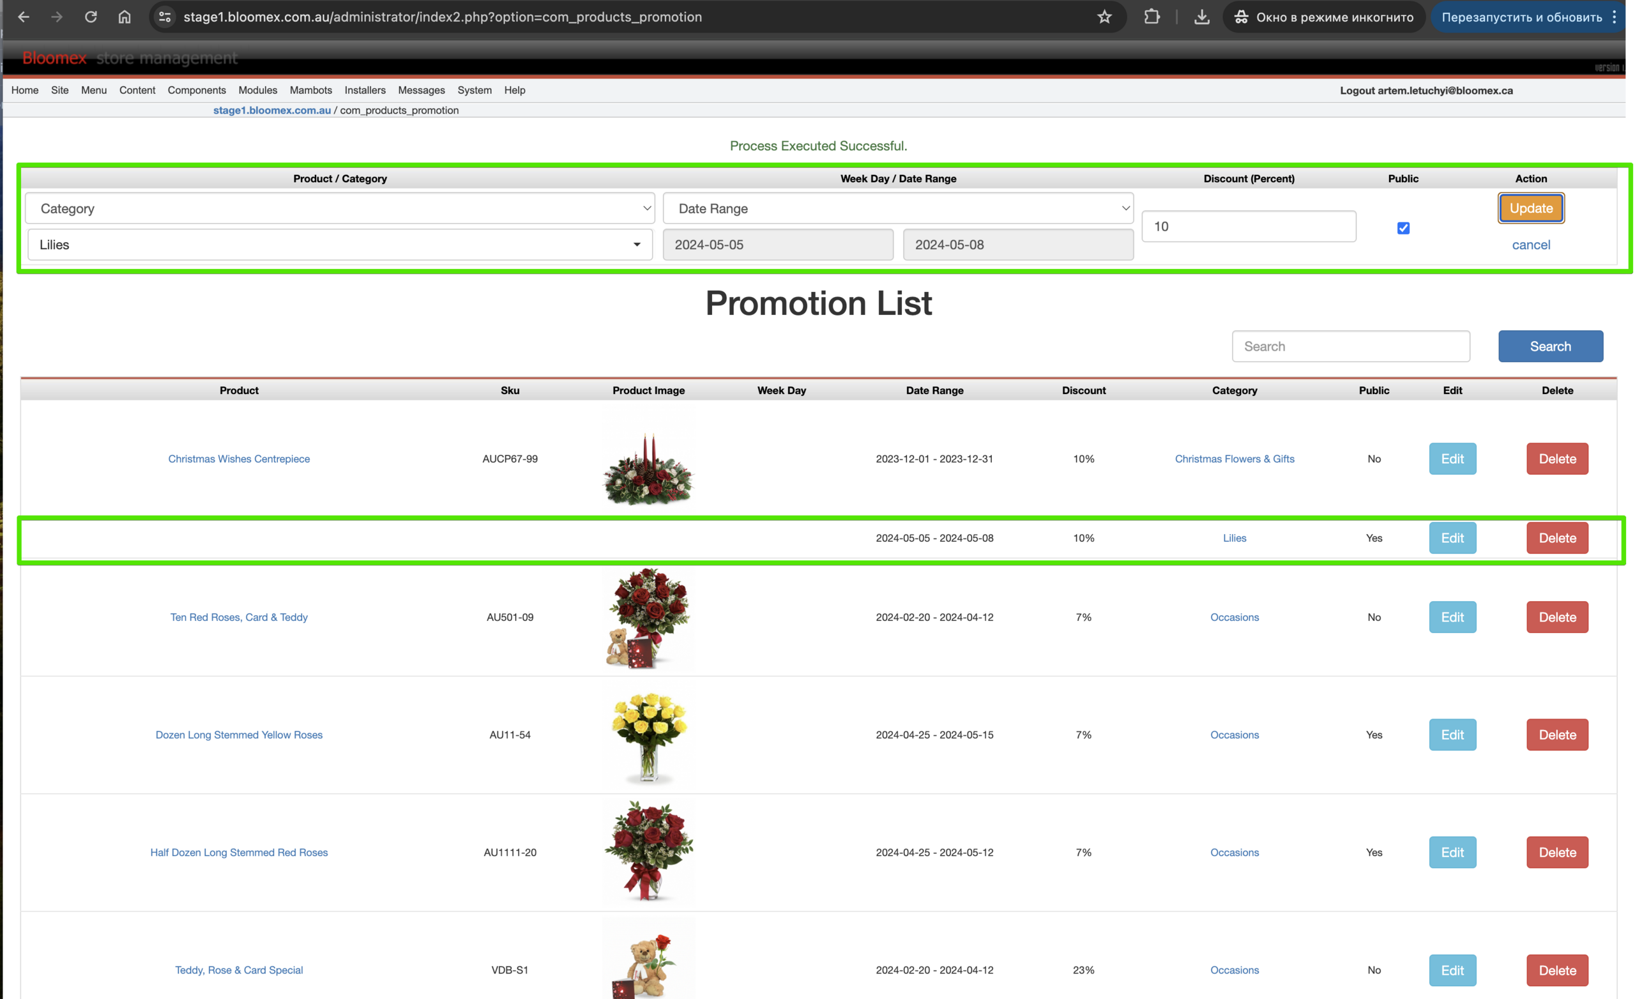Delete the Lilies promotion row
This screenshot has height=999, width=1635.
[1556, 538]
